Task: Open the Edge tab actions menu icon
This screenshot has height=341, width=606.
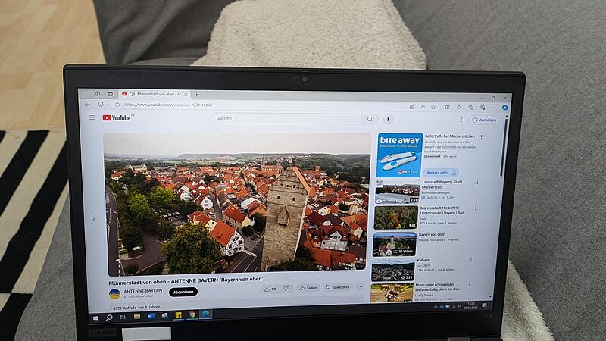Action: pos(110,93)
